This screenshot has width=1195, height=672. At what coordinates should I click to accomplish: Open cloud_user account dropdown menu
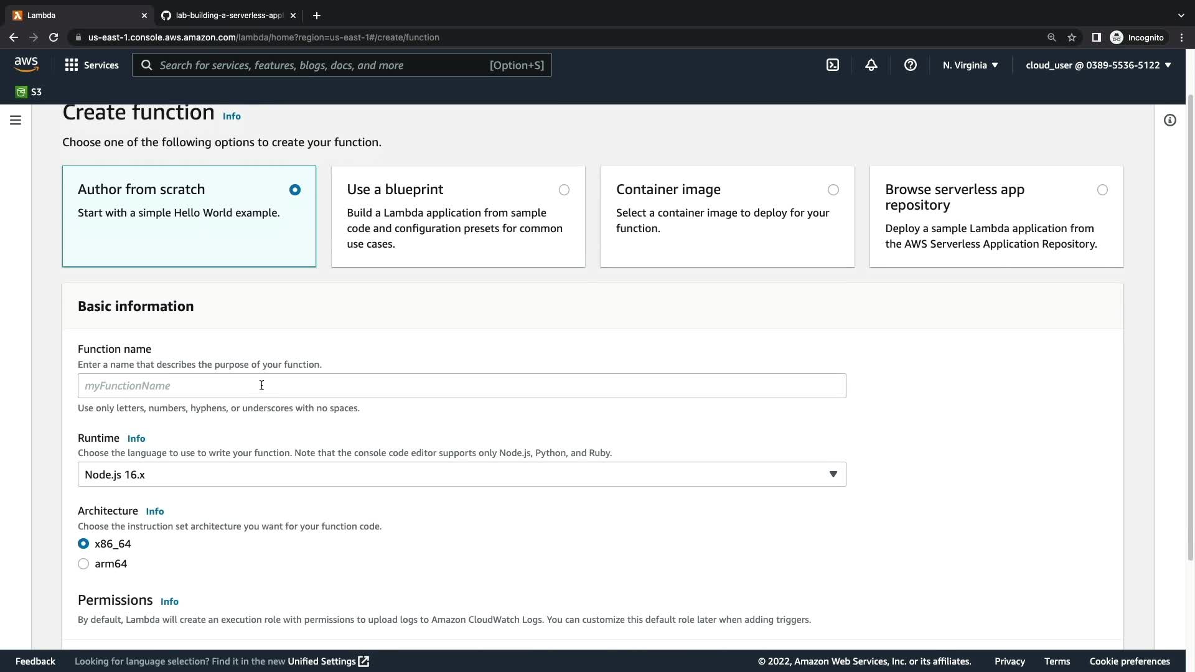[x=1098, y=65]
